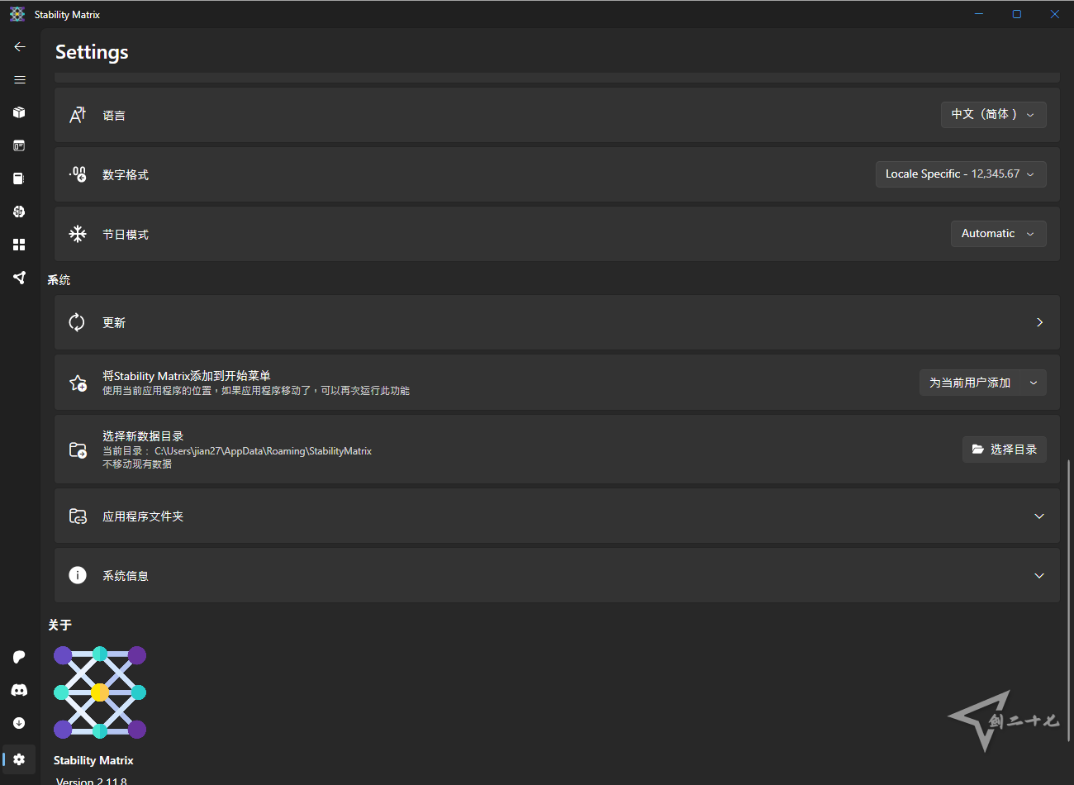Click the language icon beside 语言

[x=78, y=115]
